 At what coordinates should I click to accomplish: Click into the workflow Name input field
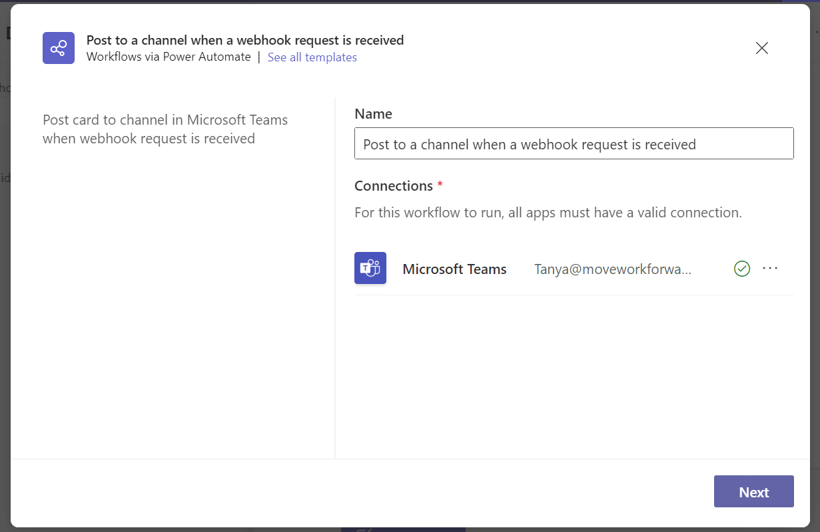coord(574,143)
